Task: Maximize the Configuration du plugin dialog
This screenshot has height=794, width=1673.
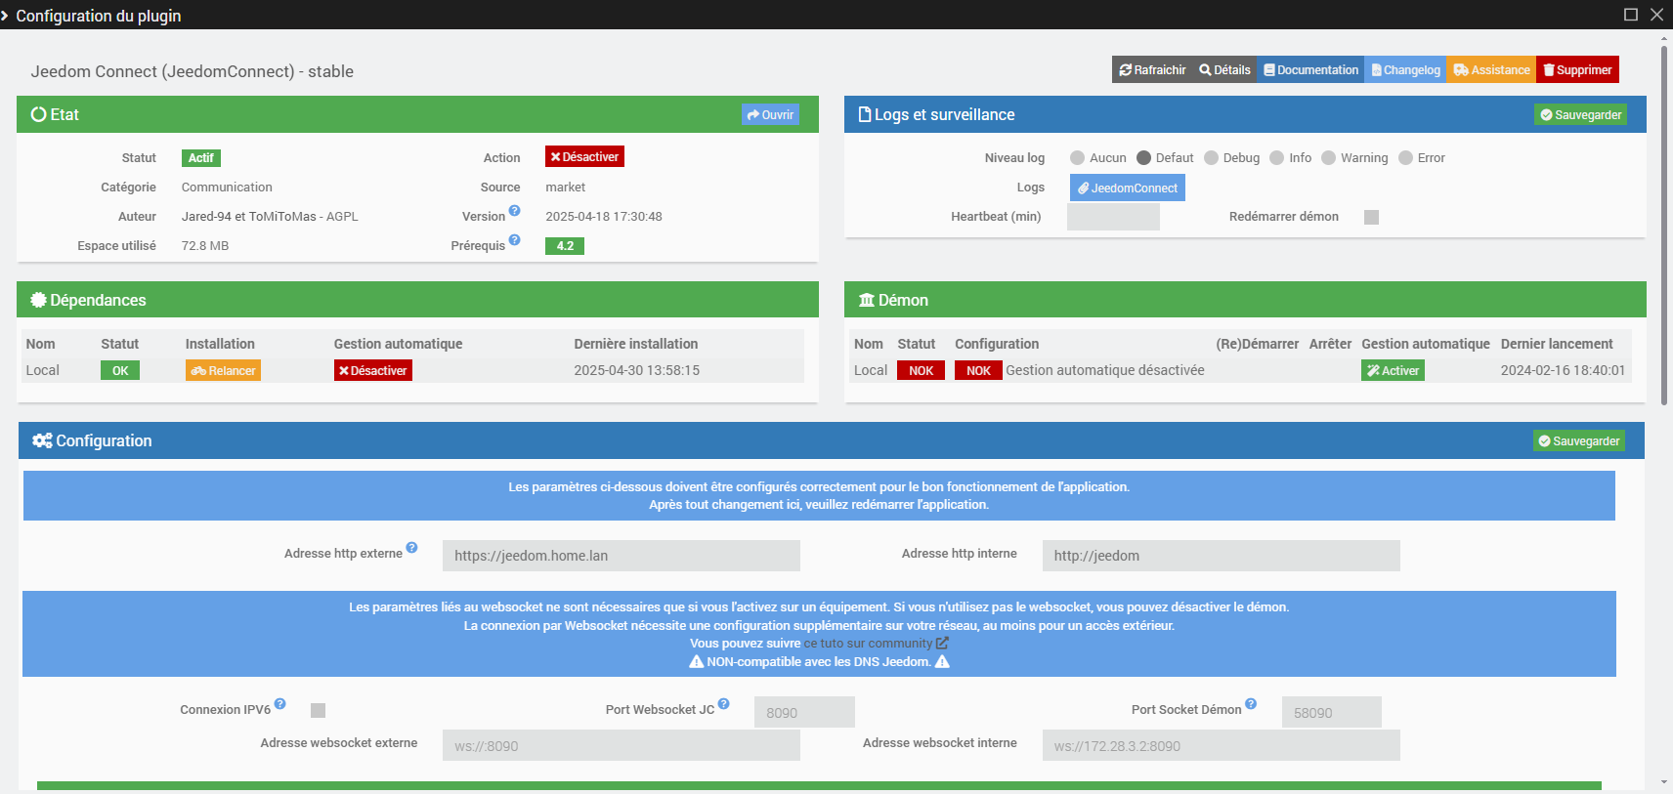Action: tap(1631, 15)
